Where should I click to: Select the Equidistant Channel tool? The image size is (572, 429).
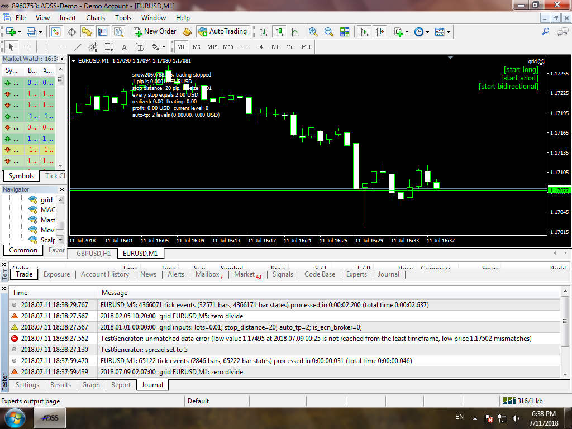[x=93, y=47]
